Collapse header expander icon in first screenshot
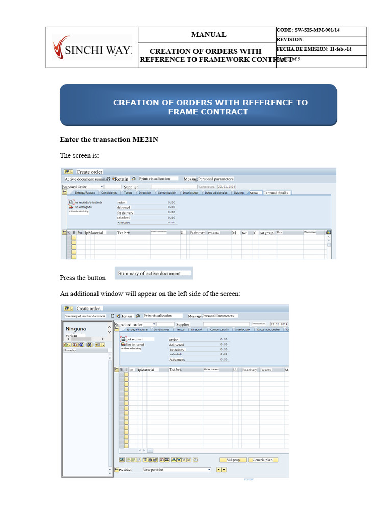Viewport: 392px width, 523px height. point(65,192)
